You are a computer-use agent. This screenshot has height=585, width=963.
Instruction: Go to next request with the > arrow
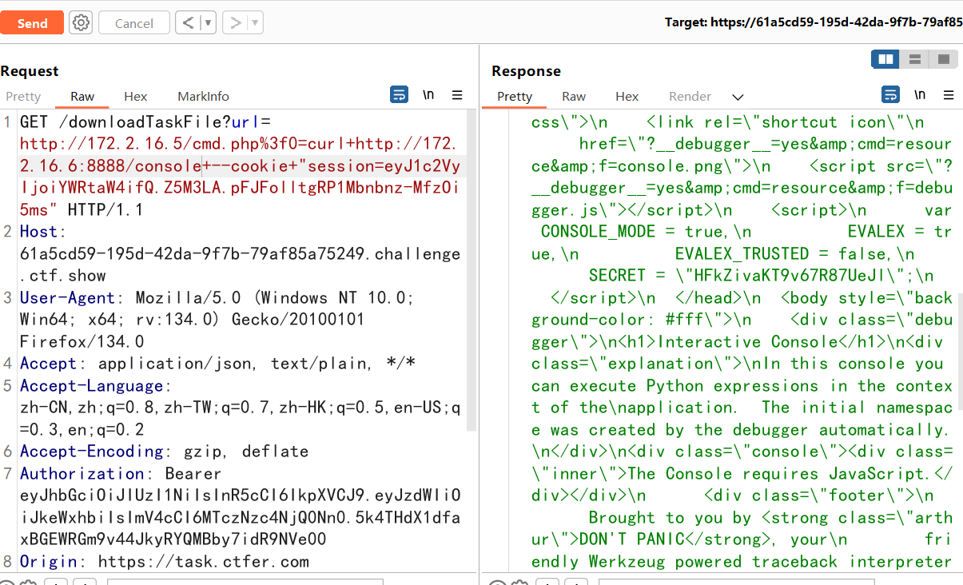(x=235, y=23)
